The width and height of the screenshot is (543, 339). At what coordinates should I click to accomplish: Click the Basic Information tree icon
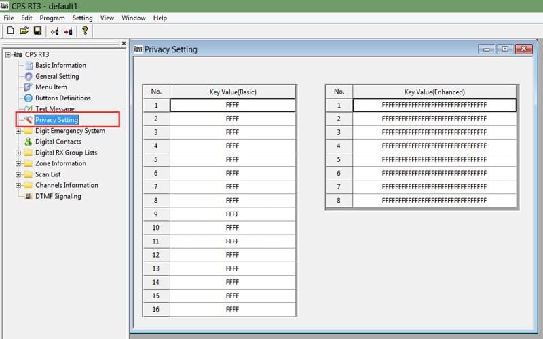(x=29, y=65)
